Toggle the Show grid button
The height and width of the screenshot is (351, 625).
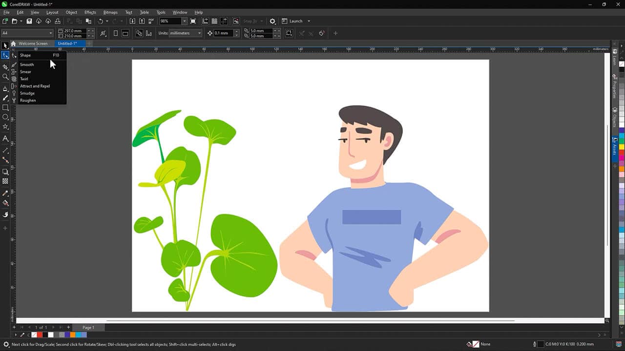(x=214, y=21)
